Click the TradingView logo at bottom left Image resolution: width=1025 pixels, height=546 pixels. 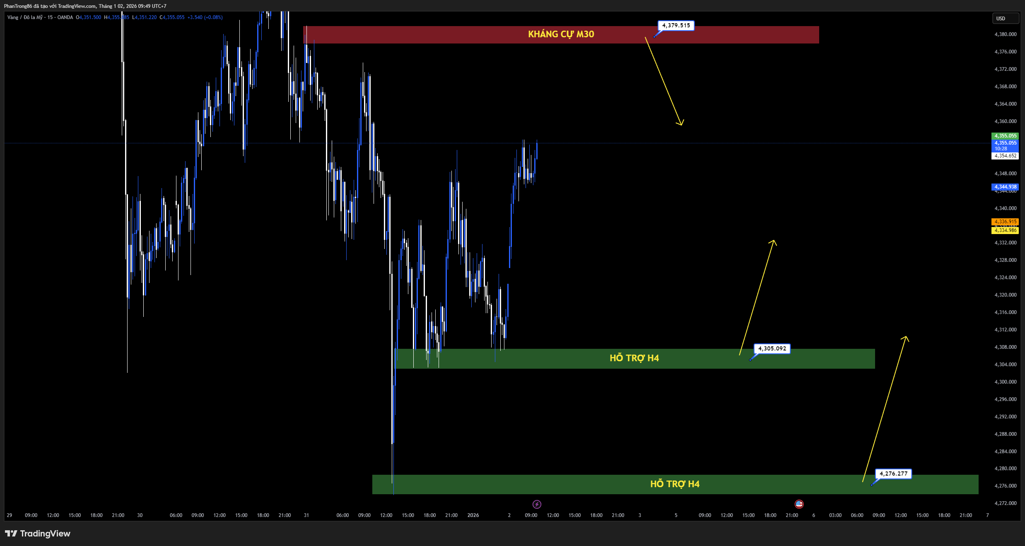pos(38,534)
